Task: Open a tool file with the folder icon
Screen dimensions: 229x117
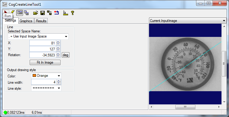Action: [x=35, y=13]
